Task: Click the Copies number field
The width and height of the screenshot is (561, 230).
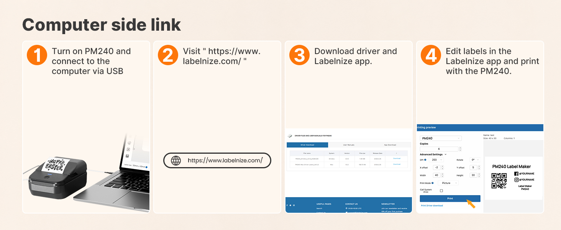Action: (x=439, y=149)
